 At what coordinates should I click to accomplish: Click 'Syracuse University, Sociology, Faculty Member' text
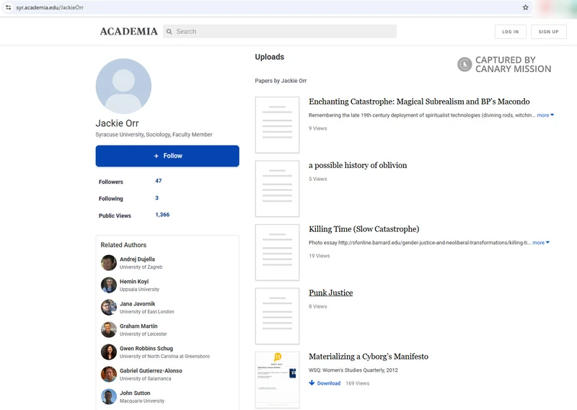(x=154, y=135)
